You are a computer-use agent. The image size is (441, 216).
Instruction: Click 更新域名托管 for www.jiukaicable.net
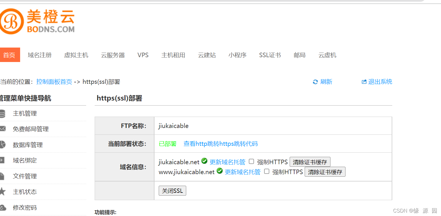243,172
